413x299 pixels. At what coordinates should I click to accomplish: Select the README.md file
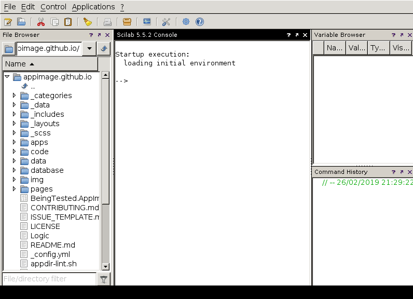click(53, 245)
